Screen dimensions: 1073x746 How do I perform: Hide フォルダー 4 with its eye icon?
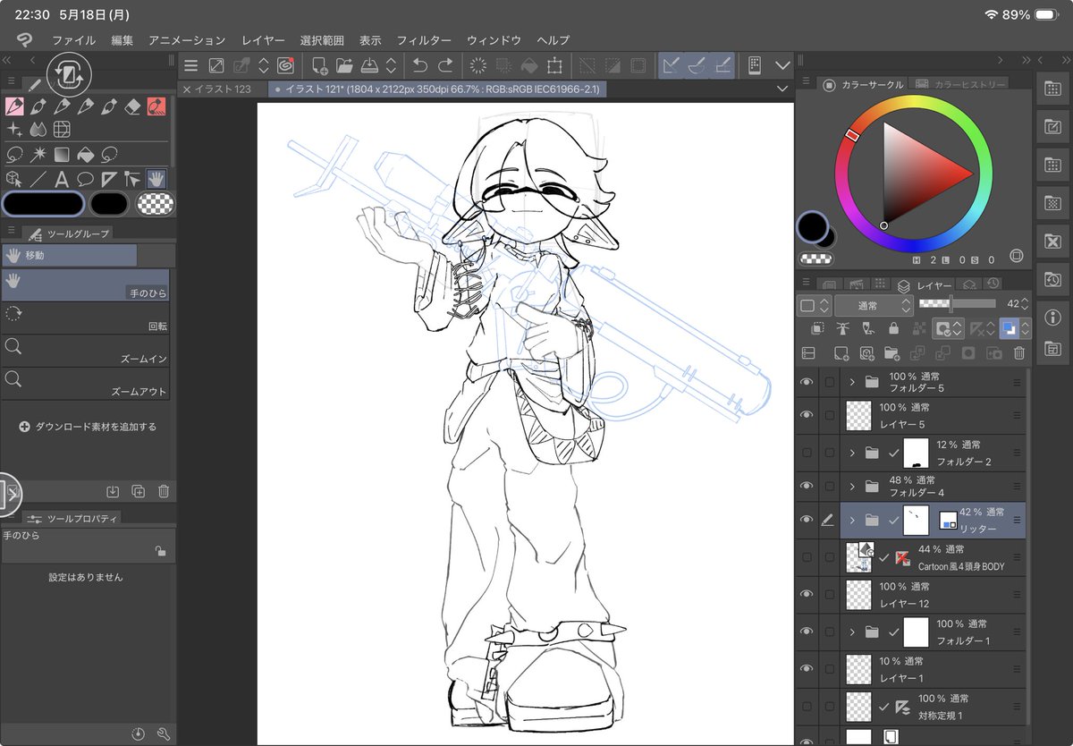pos(807,487)
